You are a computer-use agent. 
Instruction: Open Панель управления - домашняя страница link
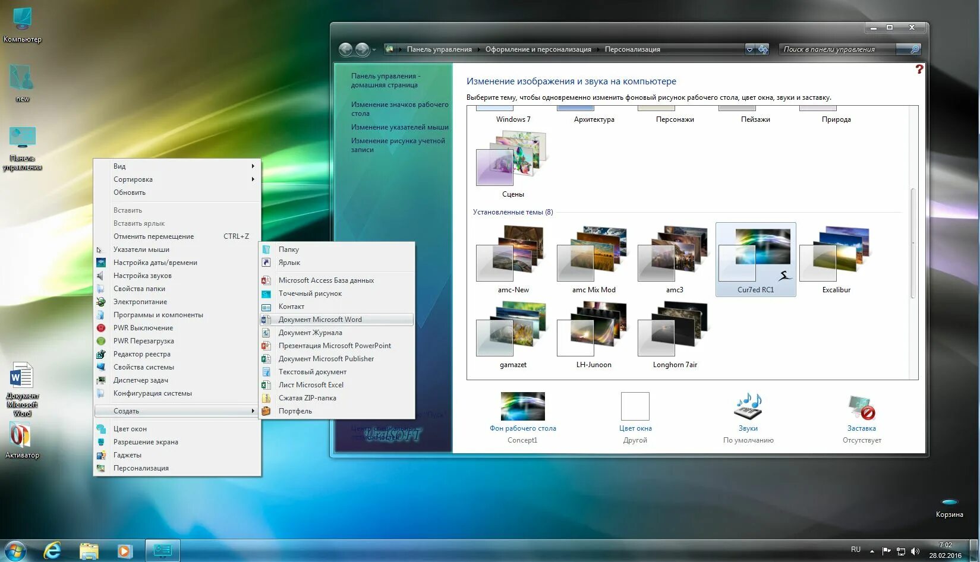click(x=385, y=80)
